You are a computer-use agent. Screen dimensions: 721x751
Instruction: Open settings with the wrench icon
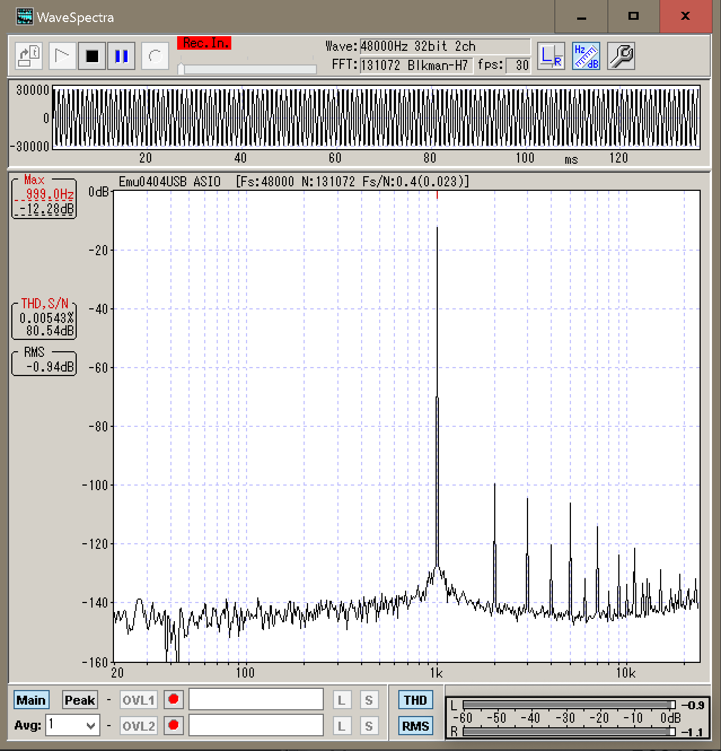(621, 56)
